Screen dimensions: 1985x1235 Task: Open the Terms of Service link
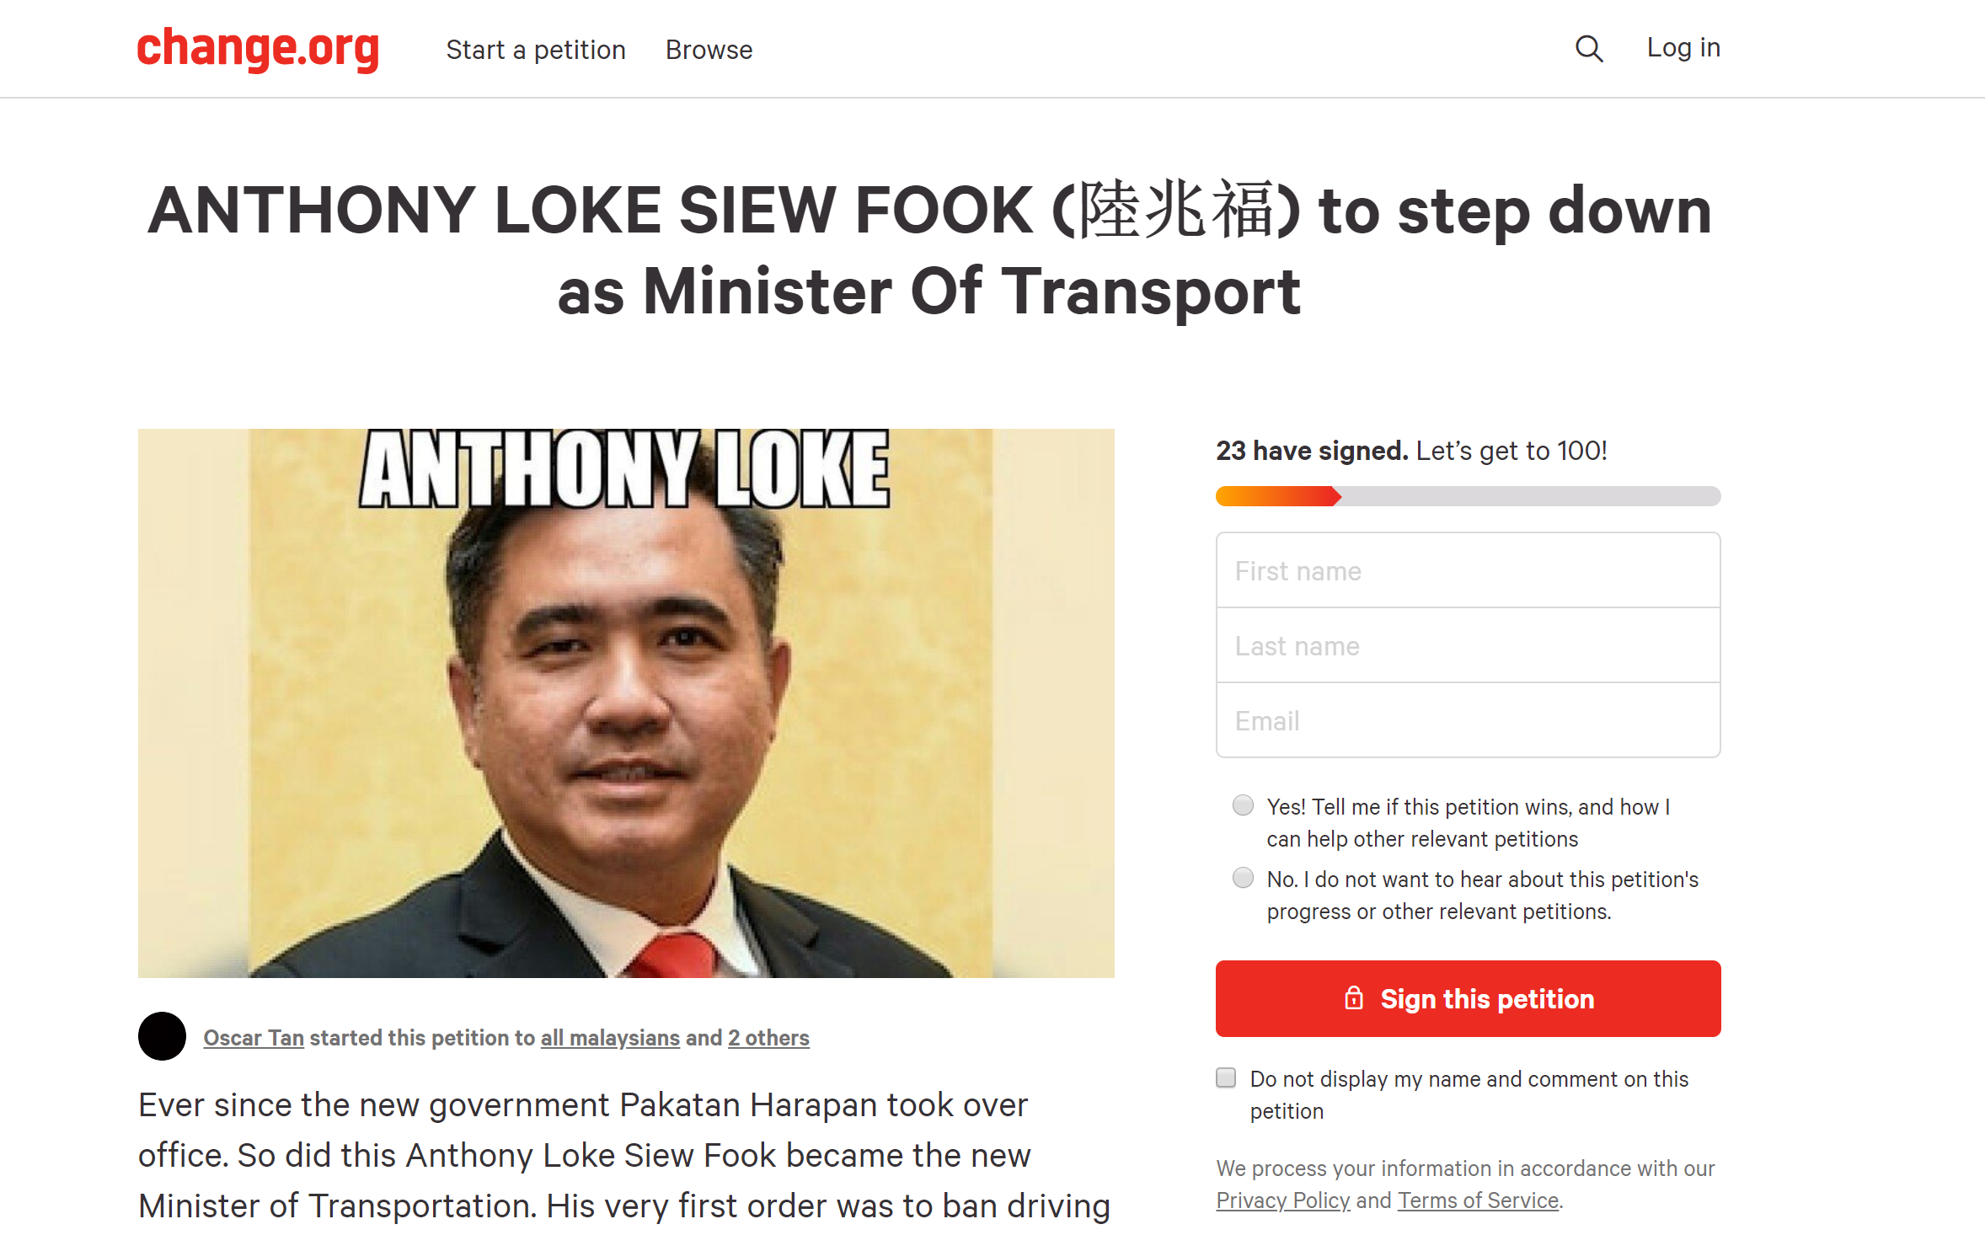point(1479,1200)
